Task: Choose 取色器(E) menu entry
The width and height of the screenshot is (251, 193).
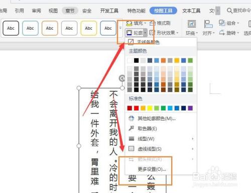Action: pos(161,129)
